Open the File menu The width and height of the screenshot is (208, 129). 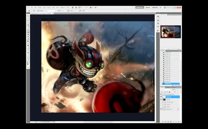(x=32, y=8)
